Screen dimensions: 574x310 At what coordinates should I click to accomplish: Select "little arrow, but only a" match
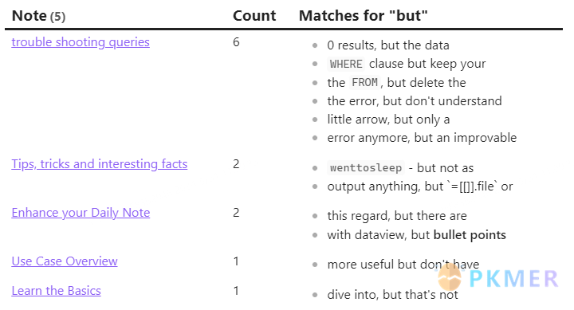pos(388,120)
